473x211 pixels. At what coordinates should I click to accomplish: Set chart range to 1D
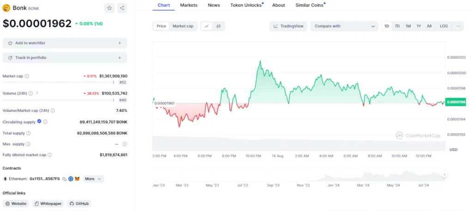pos(387,26)
